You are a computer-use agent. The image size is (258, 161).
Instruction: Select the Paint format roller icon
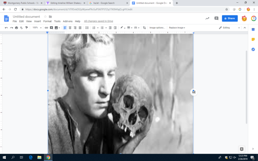27,28
